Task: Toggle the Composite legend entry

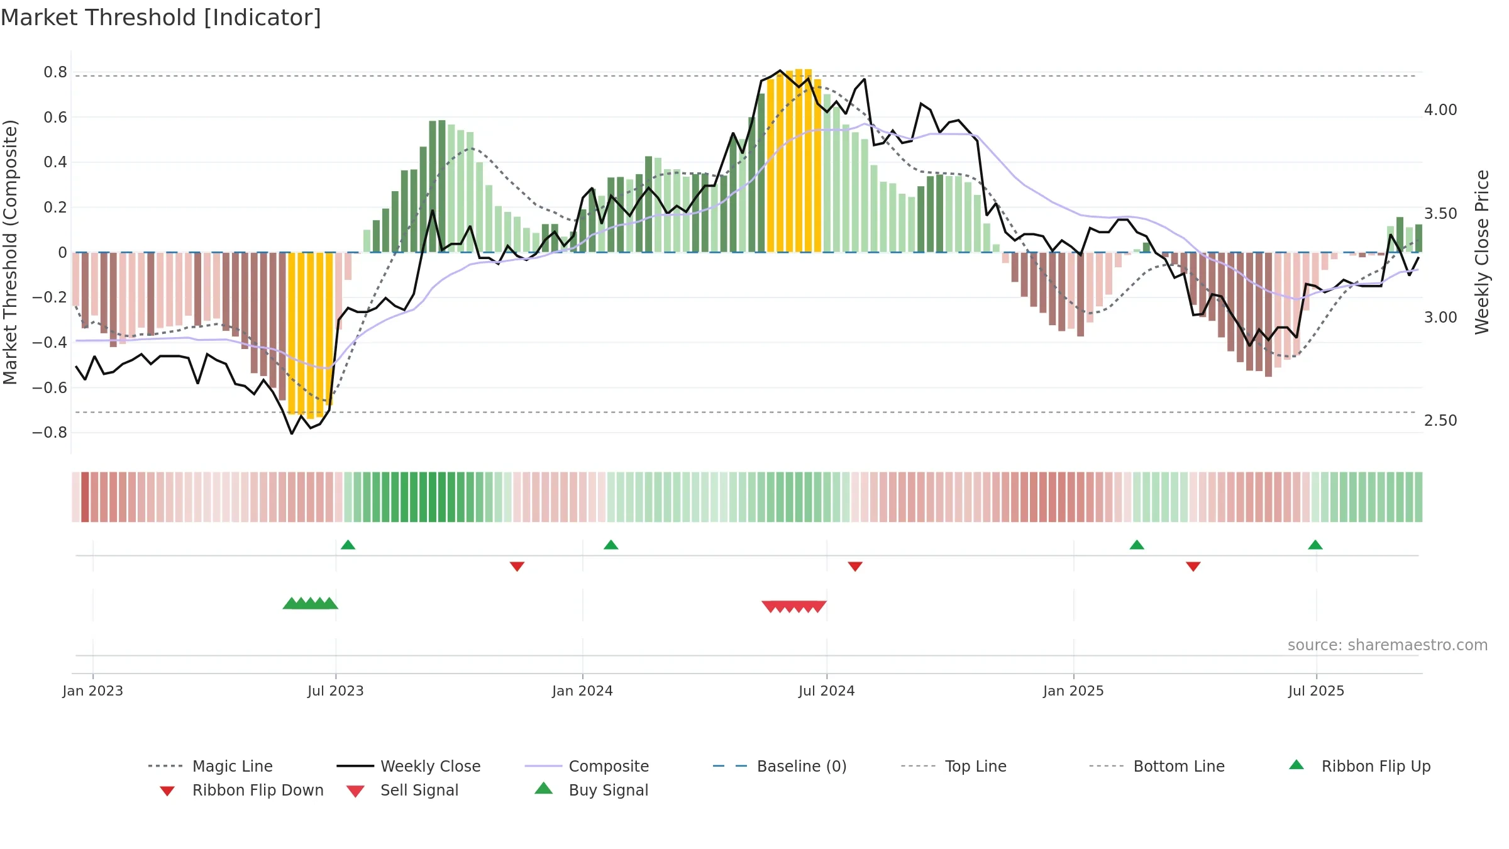Action: point(587,766)
